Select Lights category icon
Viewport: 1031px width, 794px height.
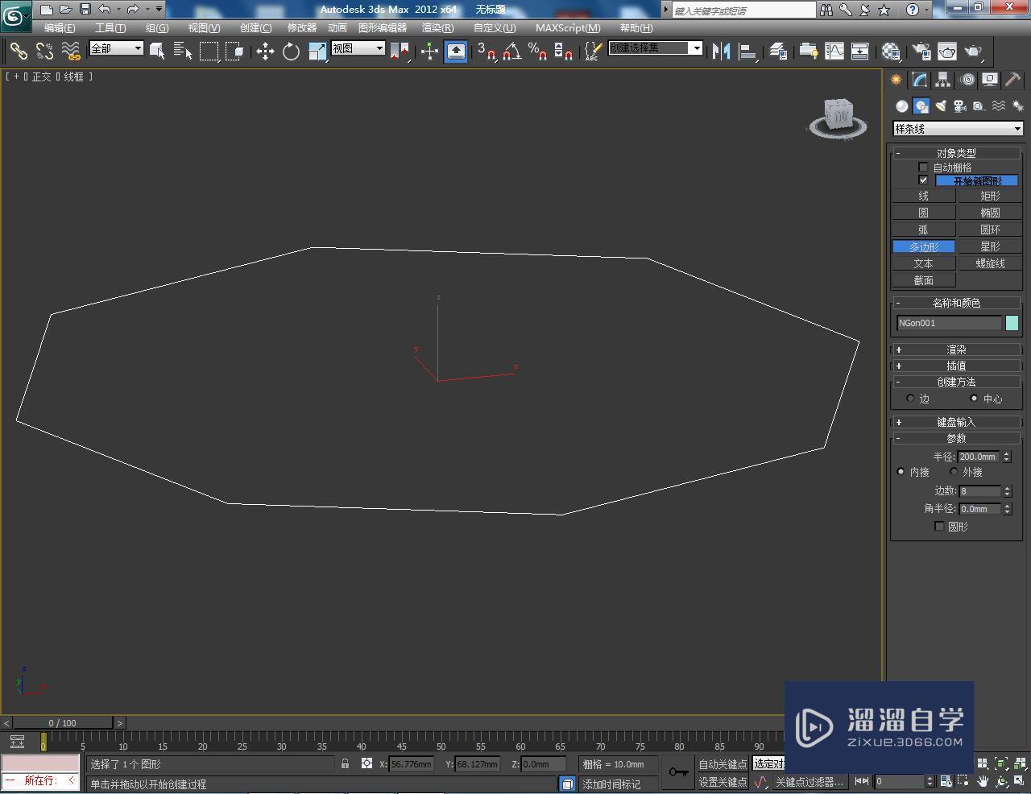pos(941,105)
